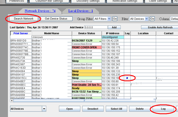The width and height of the screenshot is (178, 117).
Task: Click Sleep status for BRN48273A
Action: [x=87, y=61]
